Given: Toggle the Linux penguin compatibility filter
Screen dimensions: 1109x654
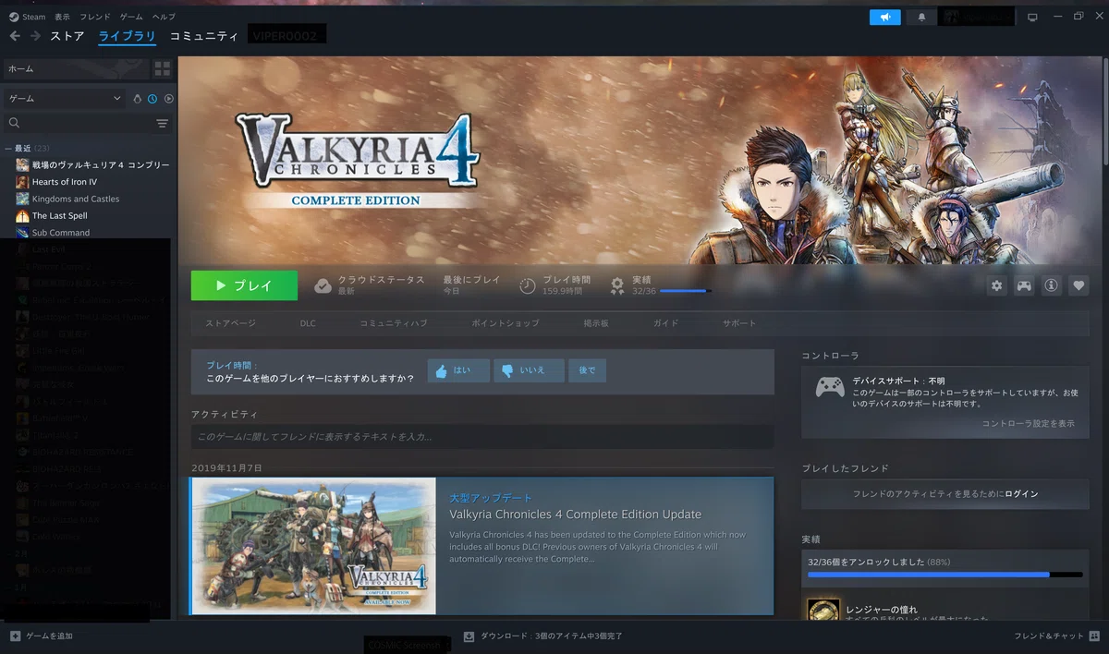Looking at the screenshot, I should 138,98.
